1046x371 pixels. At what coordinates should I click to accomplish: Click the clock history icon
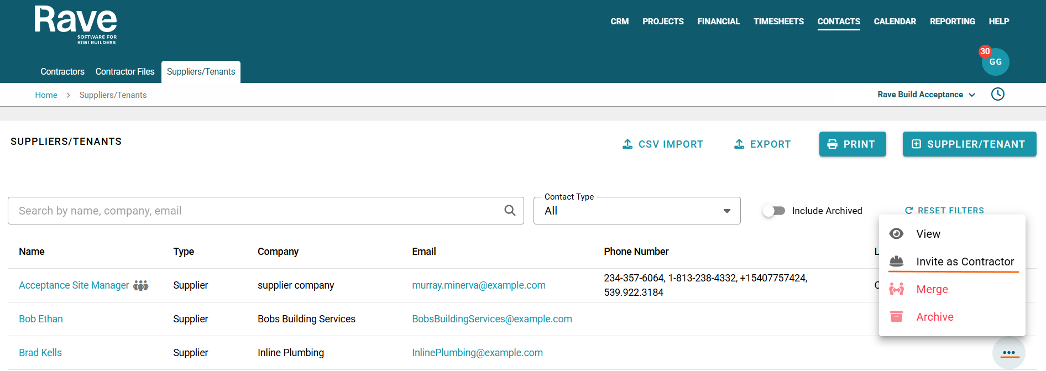click(x=997, y=94)
